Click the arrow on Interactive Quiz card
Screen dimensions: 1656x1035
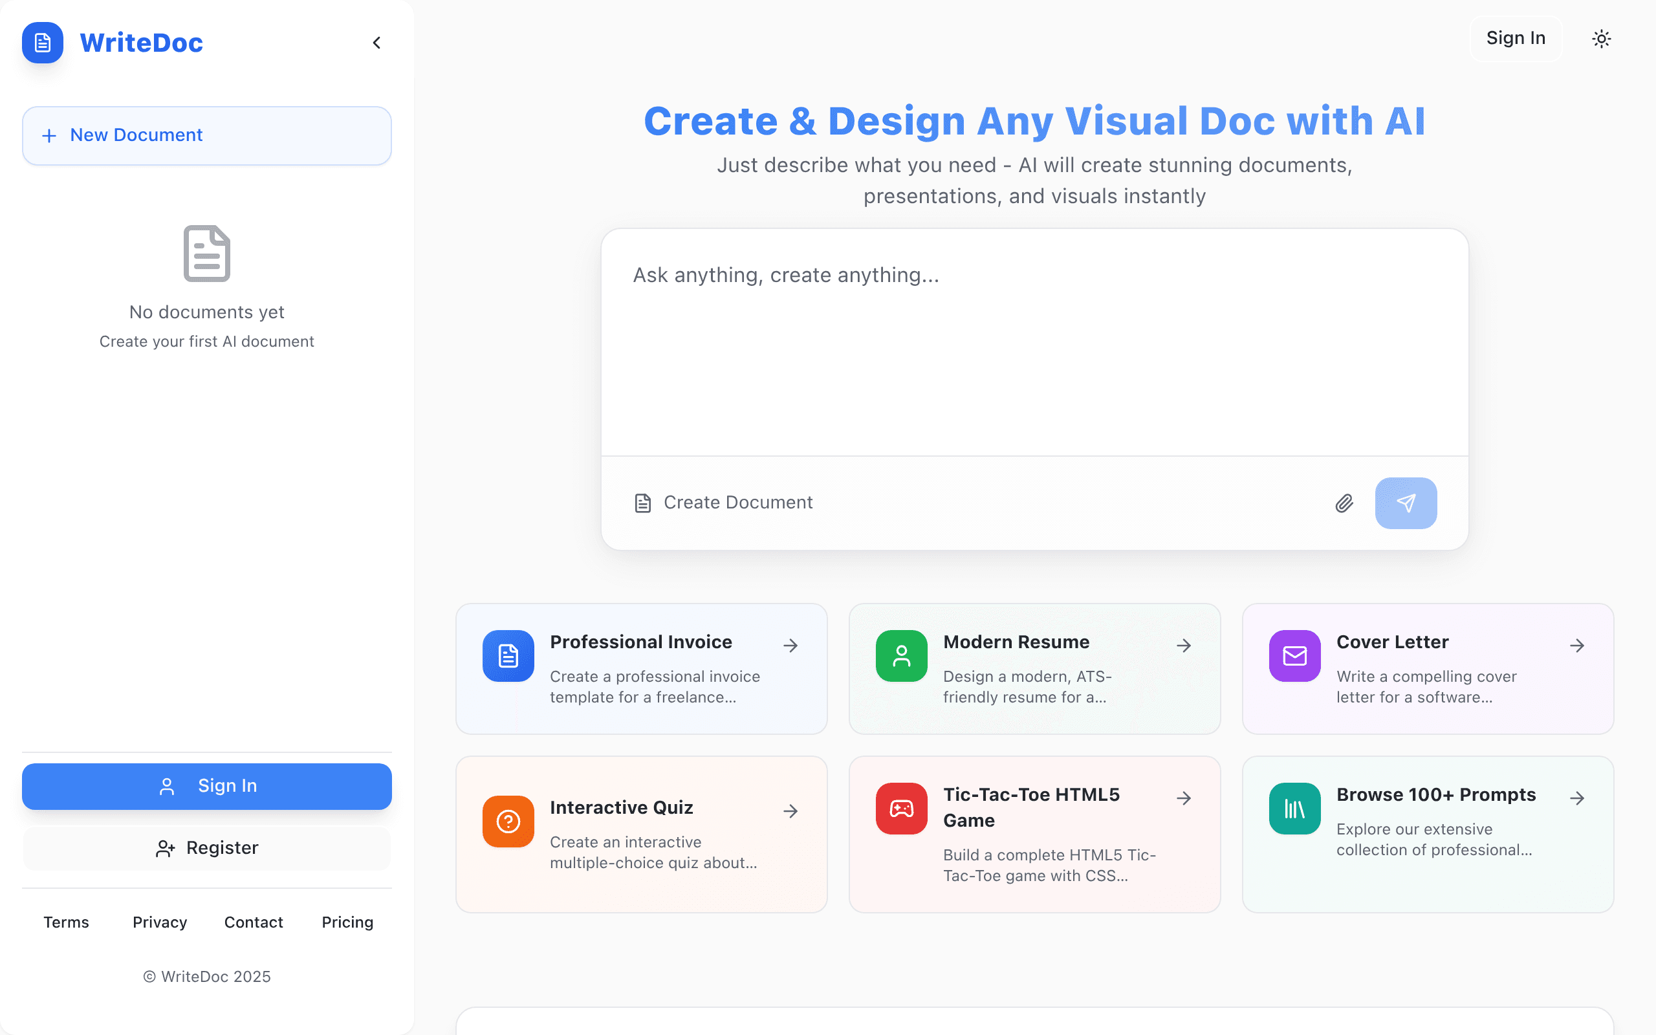click(x=790, y=811)
